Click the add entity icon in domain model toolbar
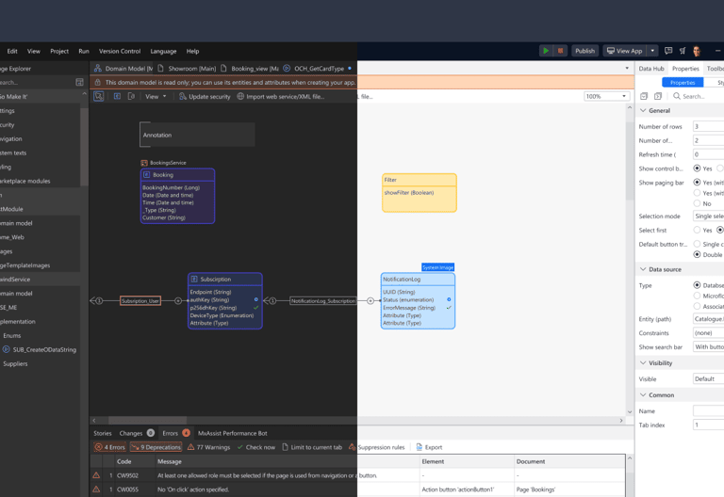 117,96
